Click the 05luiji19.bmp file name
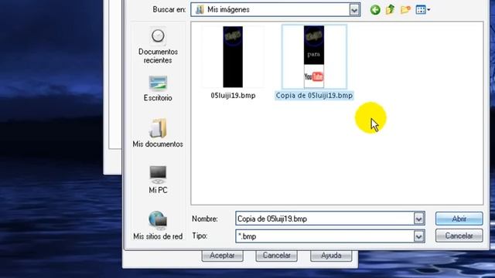Image resolution: width=495 pixels, height=278 pixels. click(x=233, y=96)
